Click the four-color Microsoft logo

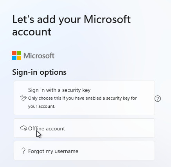coord(16,56)
